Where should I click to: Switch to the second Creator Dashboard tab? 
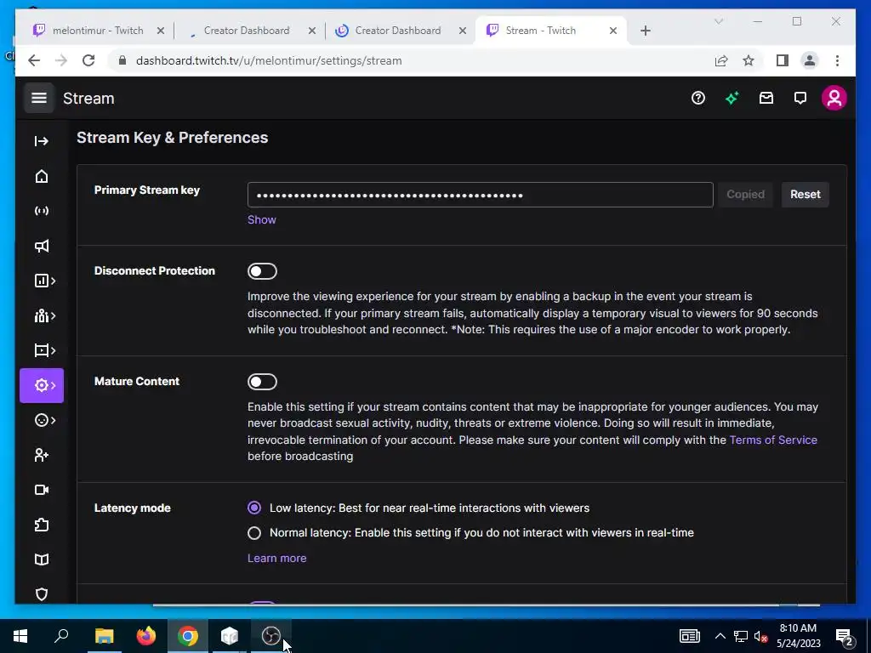point(398,31)
